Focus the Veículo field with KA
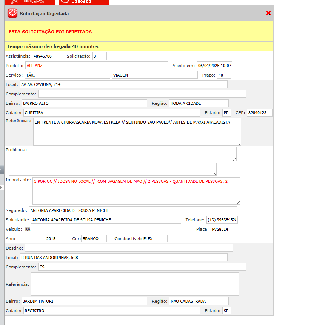 99,229
